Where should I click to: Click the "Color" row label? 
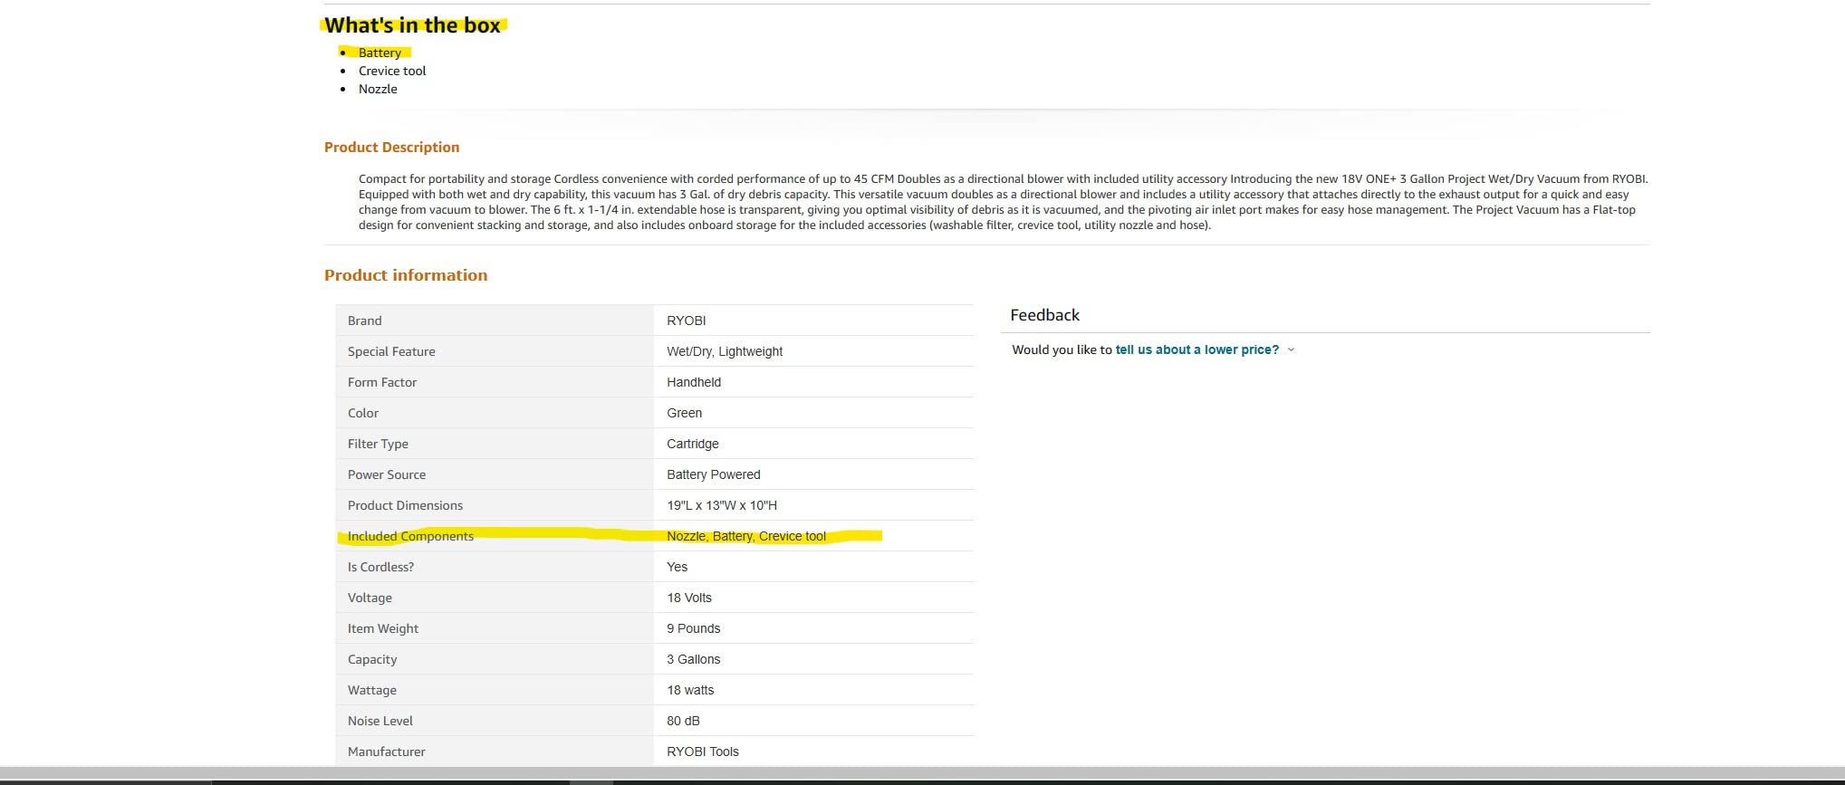363,413
